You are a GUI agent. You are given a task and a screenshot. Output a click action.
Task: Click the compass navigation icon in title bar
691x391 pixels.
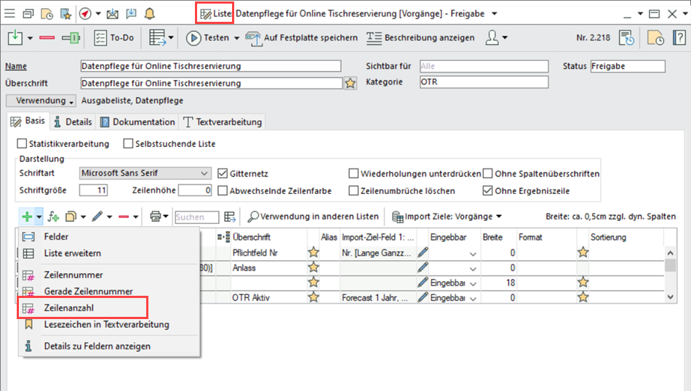pyautogui.click(x=85, y=14)
